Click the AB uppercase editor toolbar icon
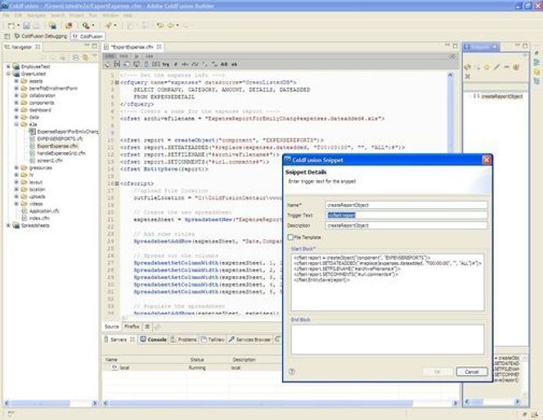The height and width of the screenshot is (420, 543). coord(224,64)
